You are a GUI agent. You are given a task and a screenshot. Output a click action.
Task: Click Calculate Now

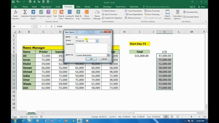tap(191, 12)
